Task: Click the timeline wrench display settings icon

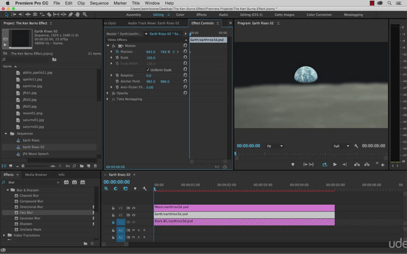Action: [145, 189]
